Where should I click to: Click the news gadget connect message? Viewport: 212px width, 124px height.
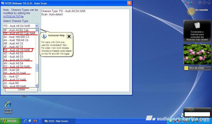[x=197, y=36]
